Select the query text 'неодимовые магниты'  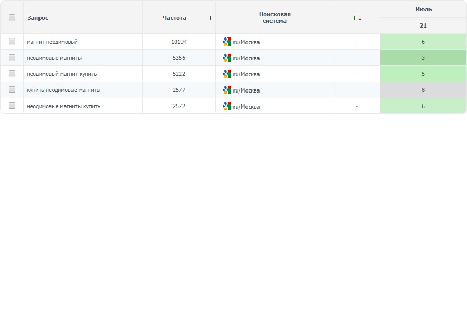(54, 58)
